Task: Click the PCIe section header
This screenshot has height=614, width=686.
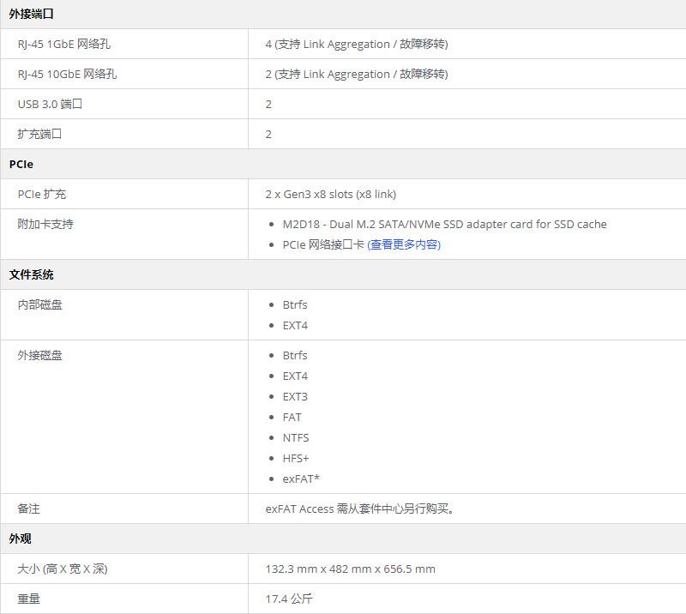Action: click(x=21, y=164)
